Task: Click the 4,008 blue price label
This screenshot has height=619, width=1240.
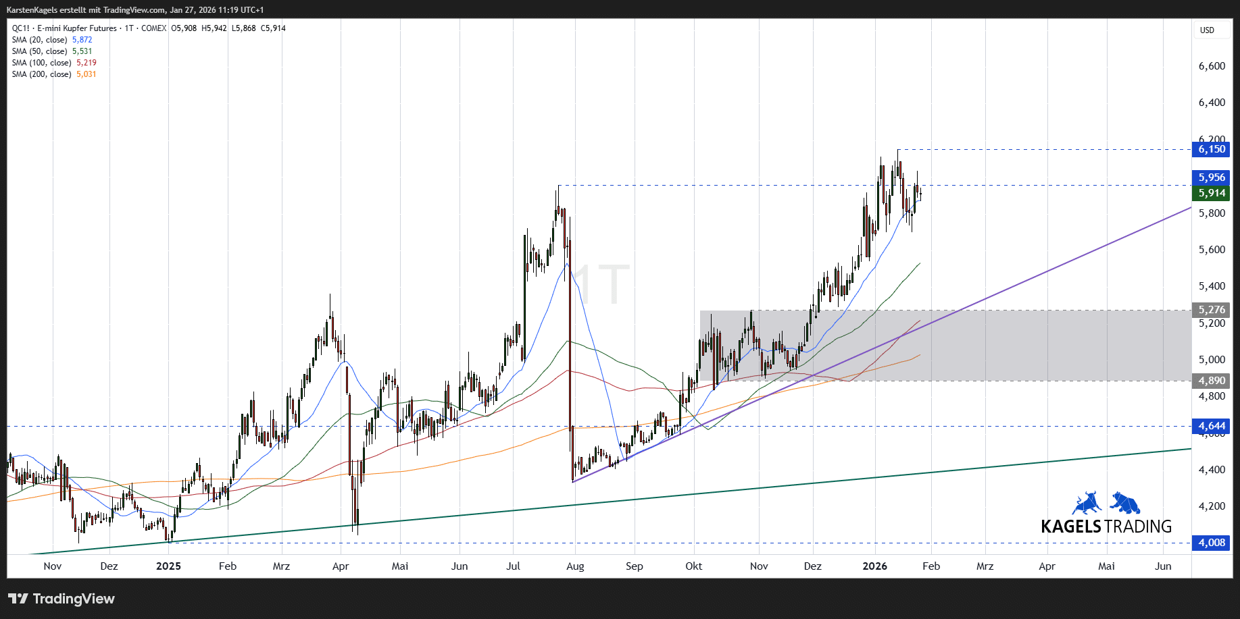Action: tap(1211, 543)
